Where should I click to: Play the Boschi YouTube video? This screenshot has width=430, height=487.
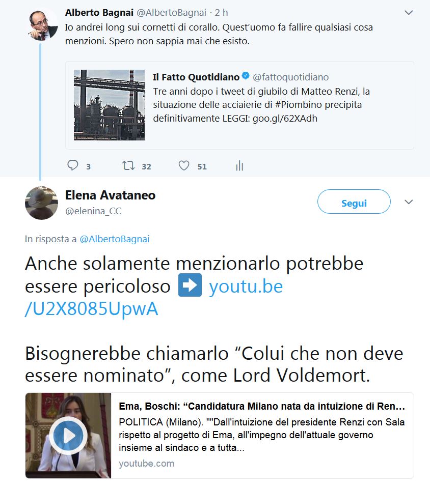(68, 436)
